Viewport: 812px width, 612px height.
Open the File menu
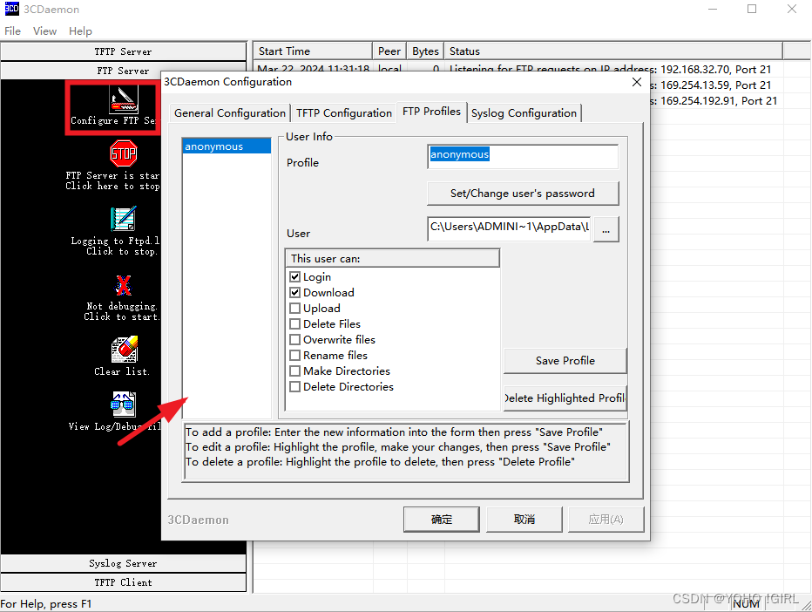coord(12,31)
